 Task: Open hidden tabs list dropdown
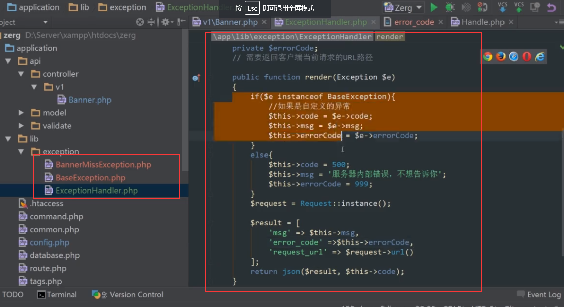pos(559,22)
